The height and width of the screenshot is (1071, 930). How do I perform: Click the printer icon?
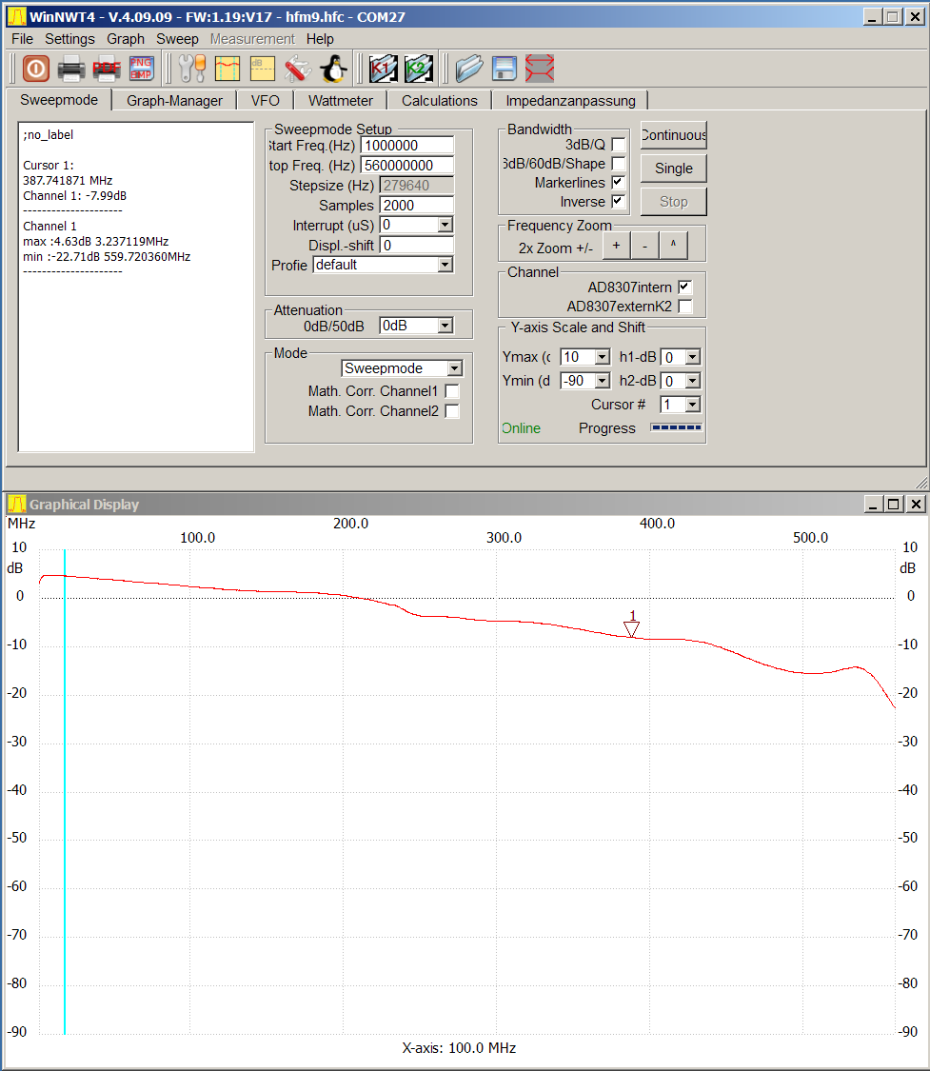[71, 69]
